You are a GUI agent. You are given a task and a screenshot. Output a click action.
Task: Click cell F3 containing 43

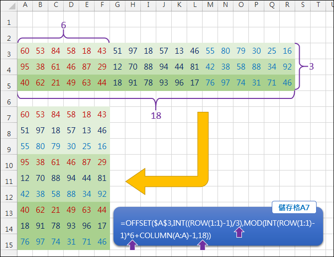102,51
